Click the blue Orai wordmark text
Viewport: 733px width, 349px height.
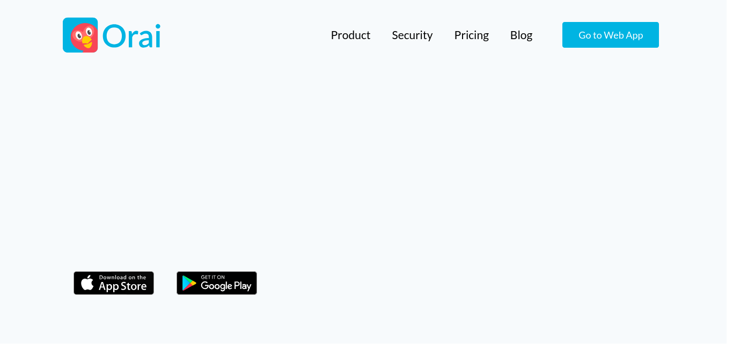[x=131, y=36]
